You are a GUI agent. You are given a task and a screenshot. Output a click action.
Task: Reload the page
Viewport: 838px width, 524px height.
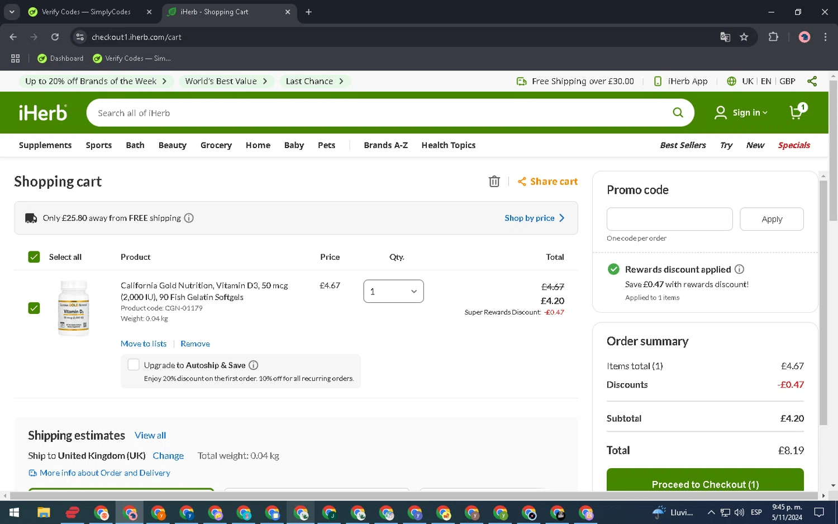(x=55, y=37)
